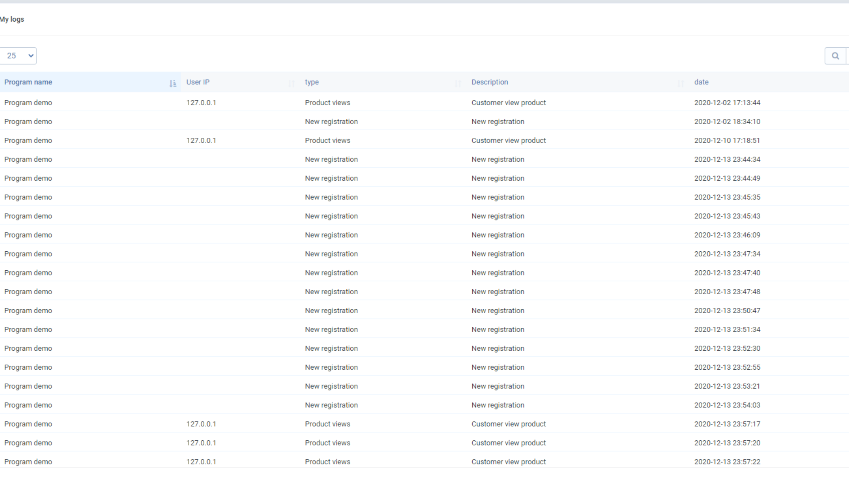Click the My logs page title
Screen dimensions: 849x477
coord(12,19)
